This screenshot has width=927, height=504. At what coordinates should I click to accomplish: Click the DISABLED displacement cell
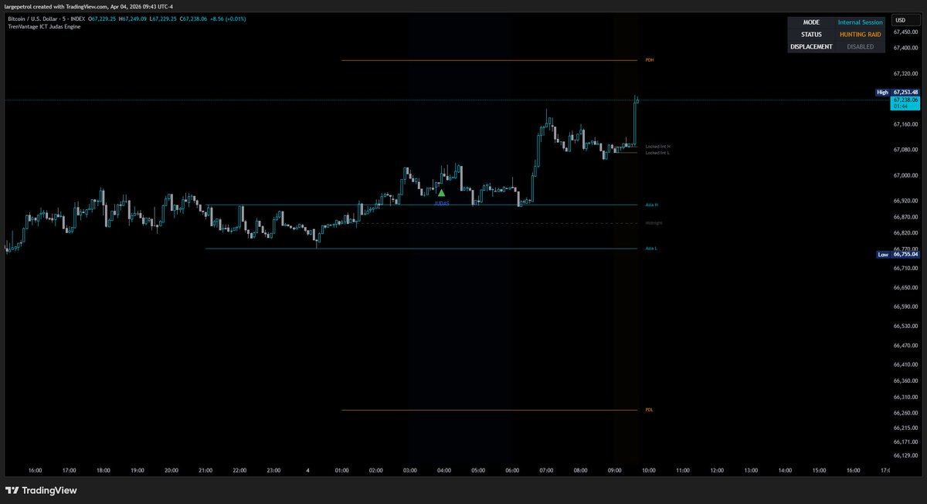[860, 46]
